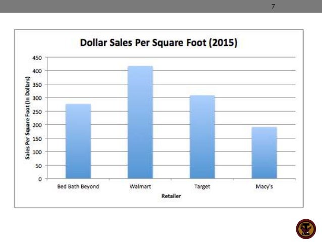
Task: Click the 300 value on the y-axis
Action: coord(37,98)
